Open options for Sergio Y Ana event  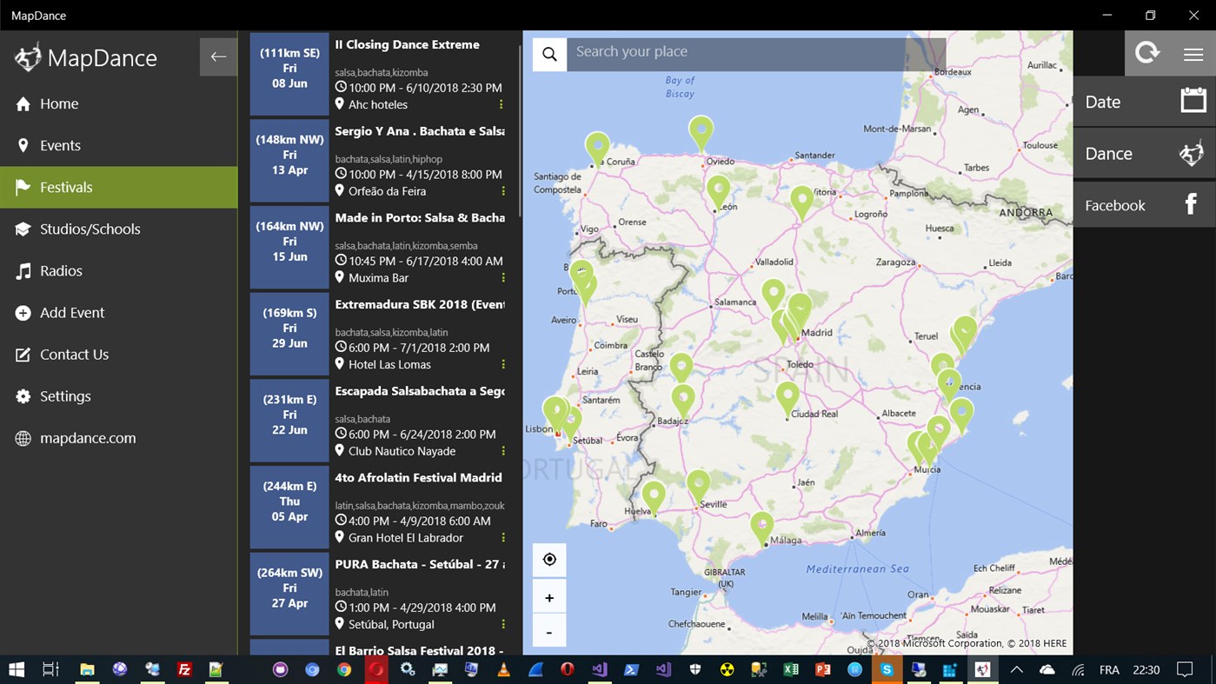coord(503,191)
